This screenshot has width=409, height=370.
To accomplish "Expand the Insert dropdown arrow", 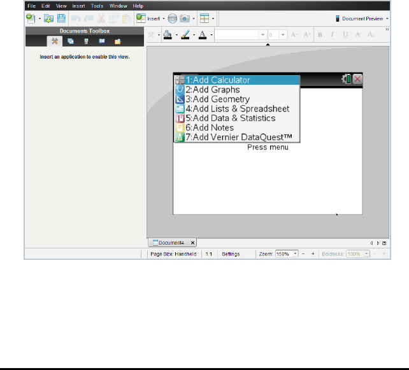I will click(x=164, y=18).
